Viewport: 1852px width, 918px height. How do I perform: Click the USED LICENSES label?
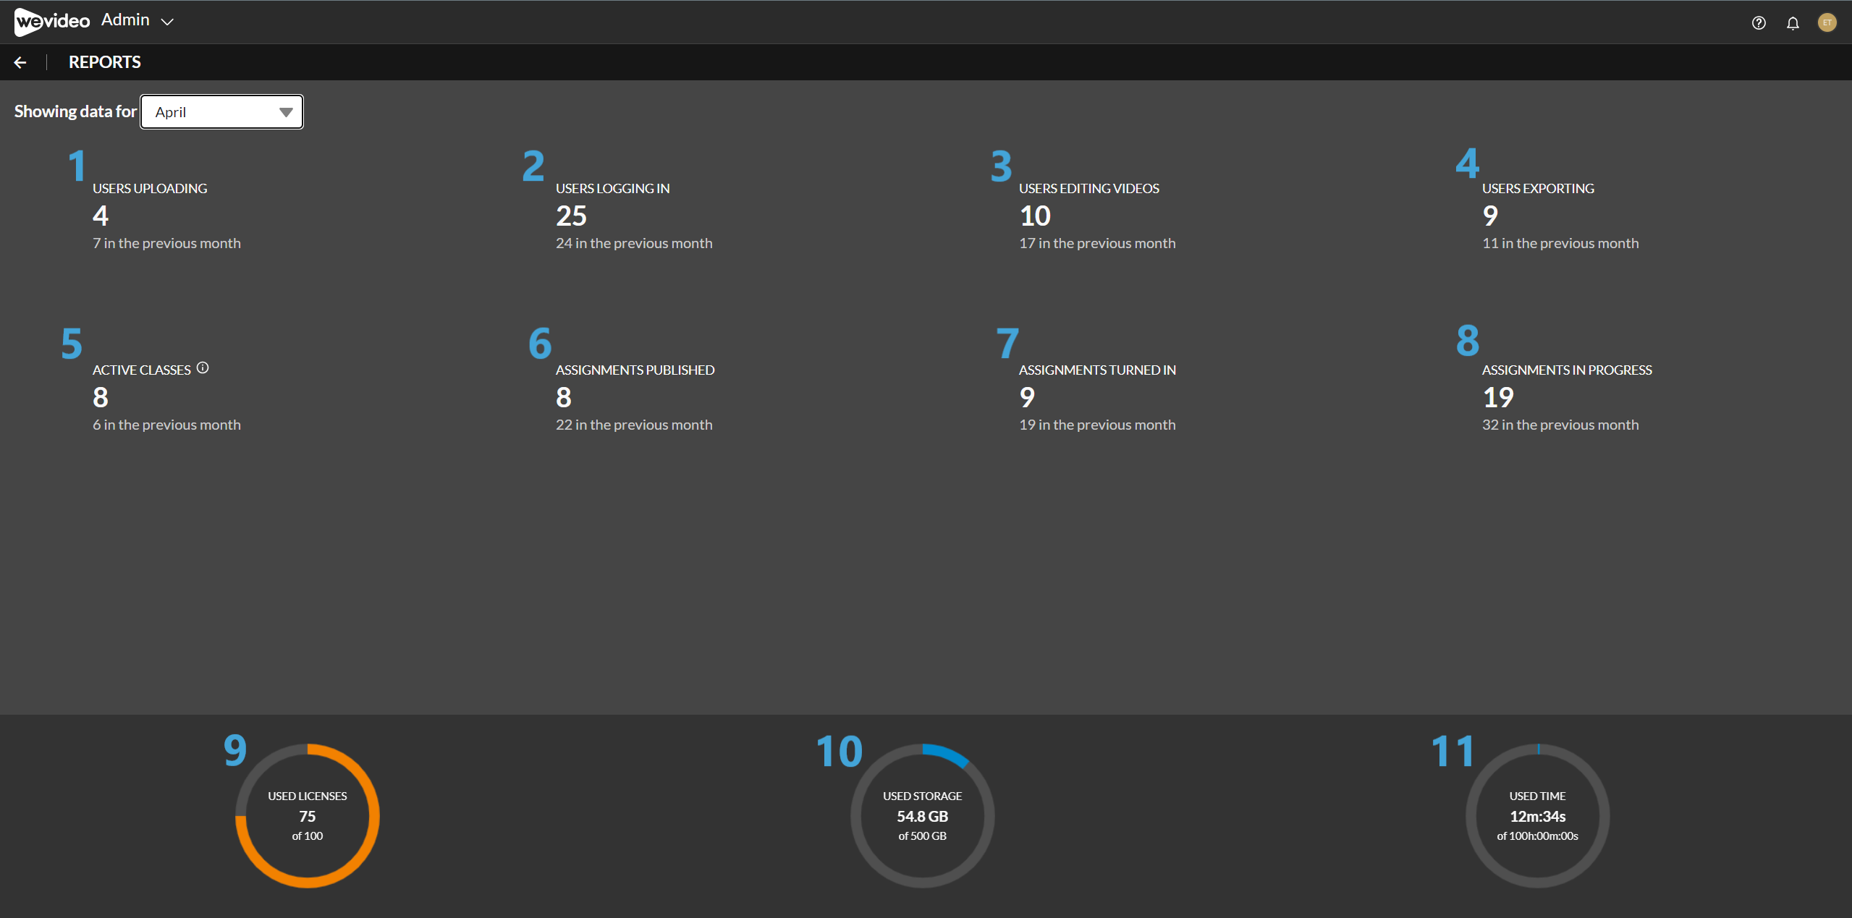tap(308, 796)
